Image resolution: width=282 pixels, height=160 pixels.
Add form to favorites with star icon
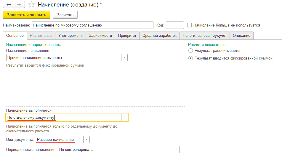[x=31, y=5]
